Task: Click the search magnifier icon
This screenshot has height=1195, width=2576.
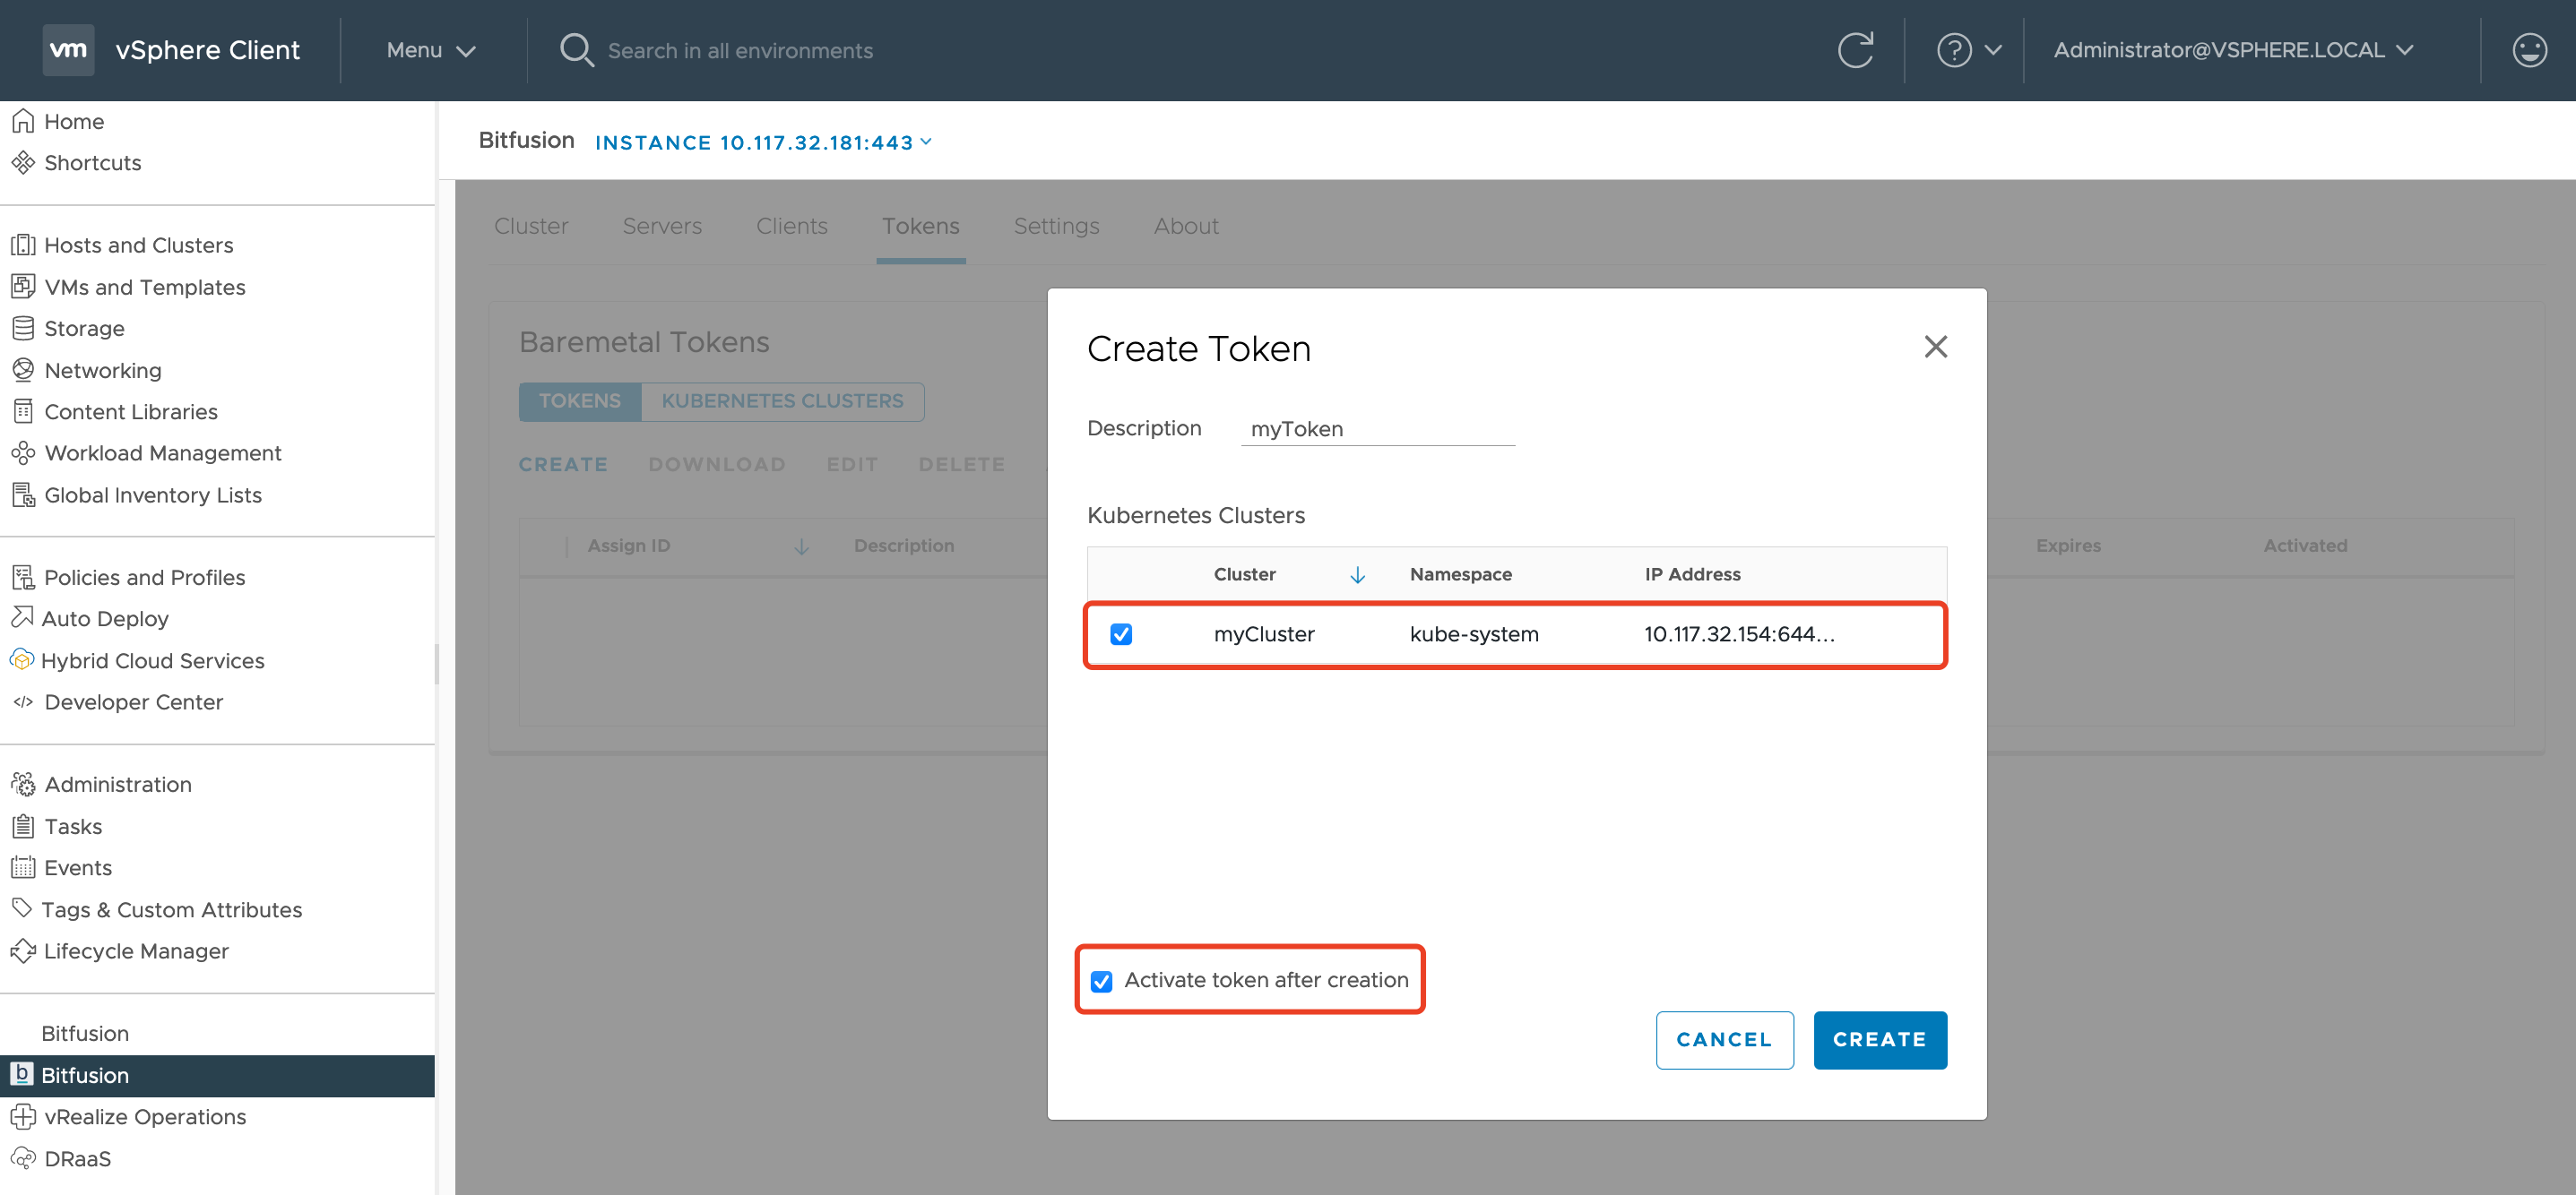Action: 576,50
